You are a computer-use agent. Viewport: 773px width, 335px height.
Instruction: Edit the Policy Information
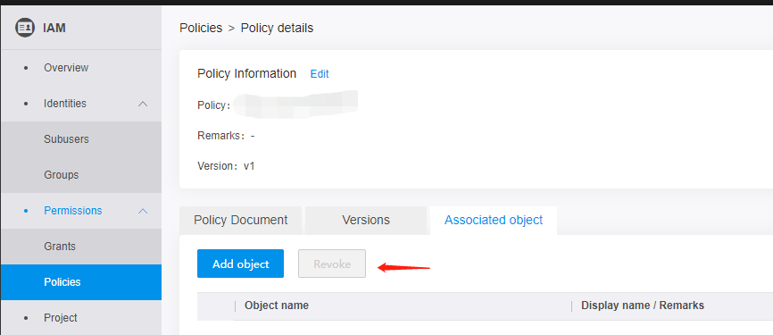click(x=320, y=74)
